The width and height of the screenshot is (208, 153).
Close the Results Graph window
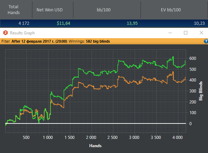pos(201,33)
